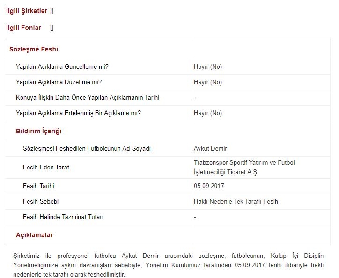Select the Sözleşme Feshi section header
The height and width of the screenshot is (278, 339).
34,49
